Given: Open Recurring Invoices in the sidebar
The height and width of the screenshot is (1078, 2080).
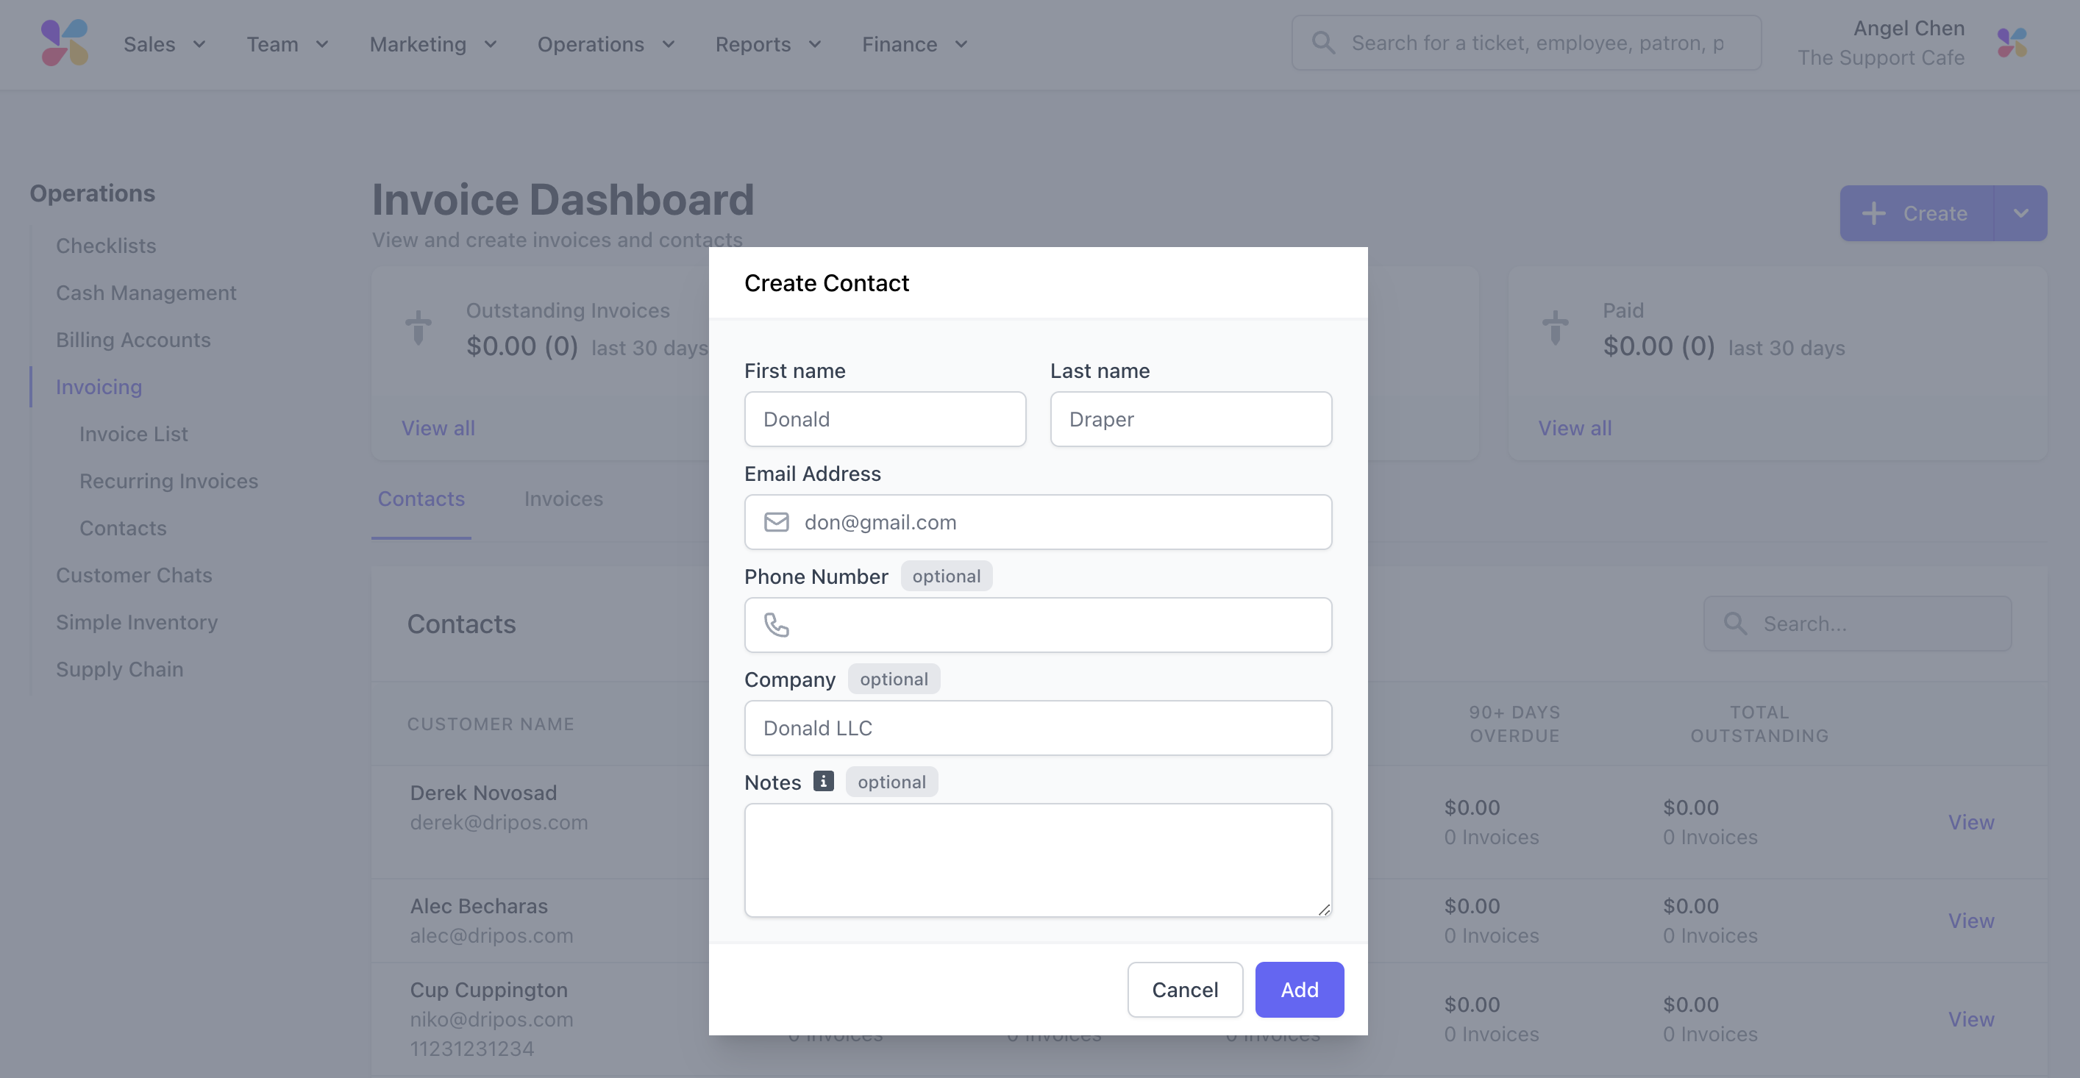Looking at the screenshot, I should click(168, 480).
